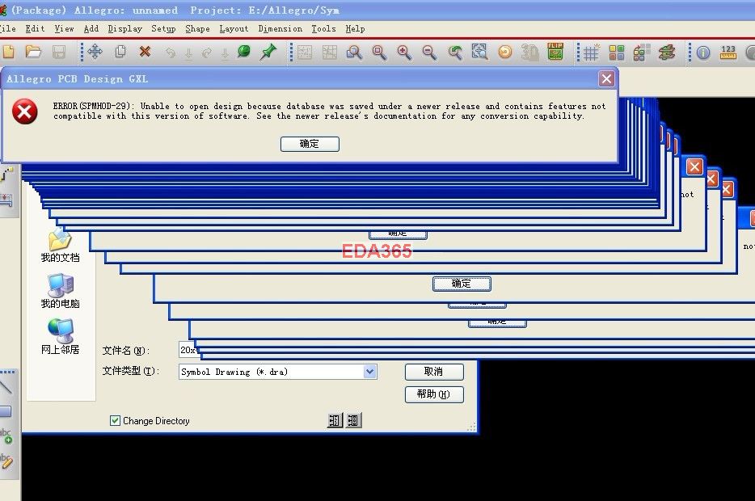
Task: Open the View menu
Action: click(64, 29)
